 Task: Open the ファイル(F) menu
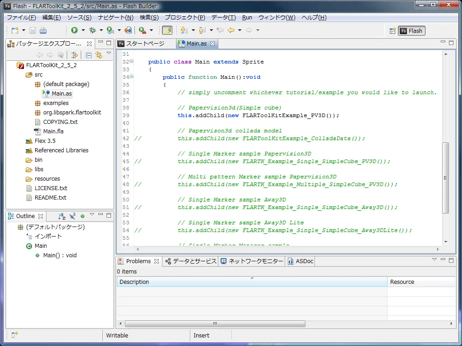pos(22,18)
